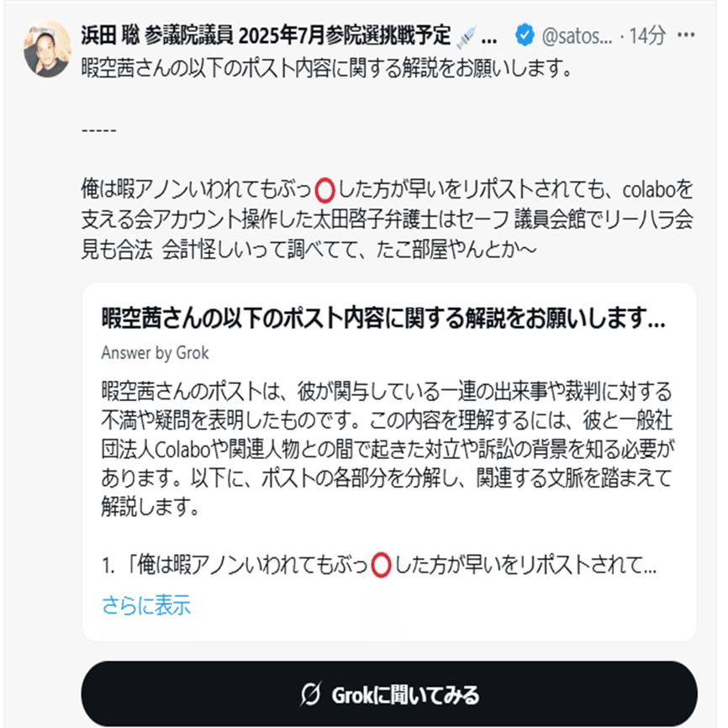
Task: Click the tweet's first line requesting 解説
Action: click(327, 68)
